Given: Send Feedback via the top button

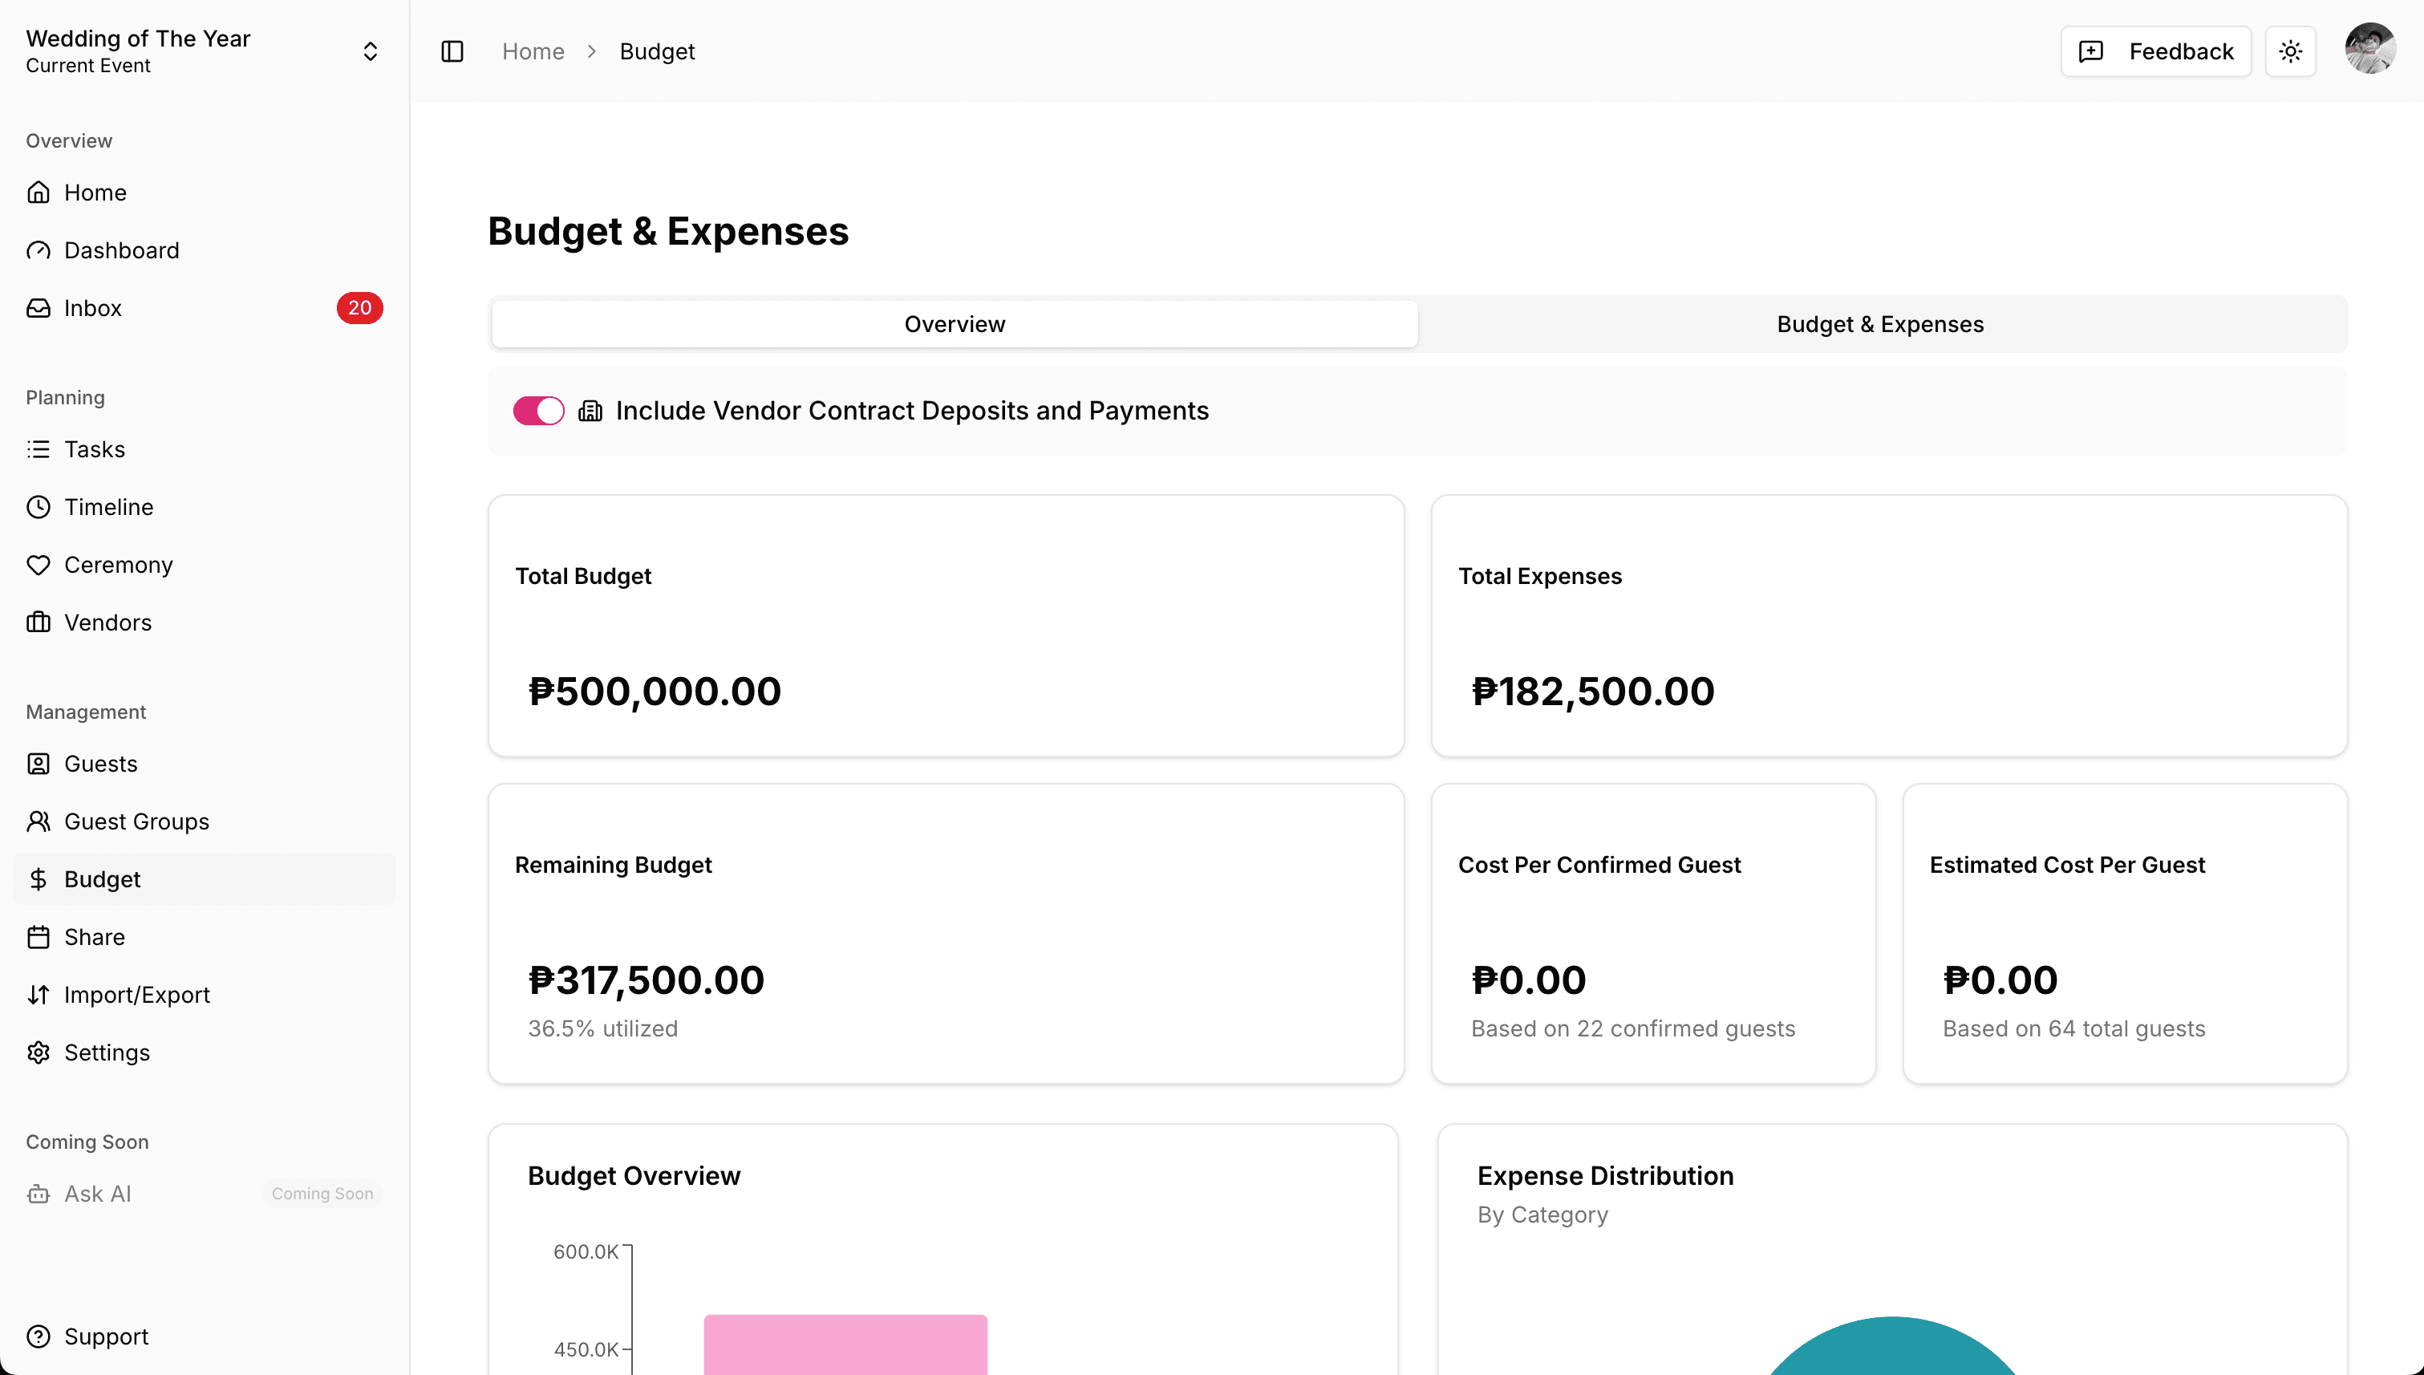Looking at the screenshot, I should tap(2154, 51).
